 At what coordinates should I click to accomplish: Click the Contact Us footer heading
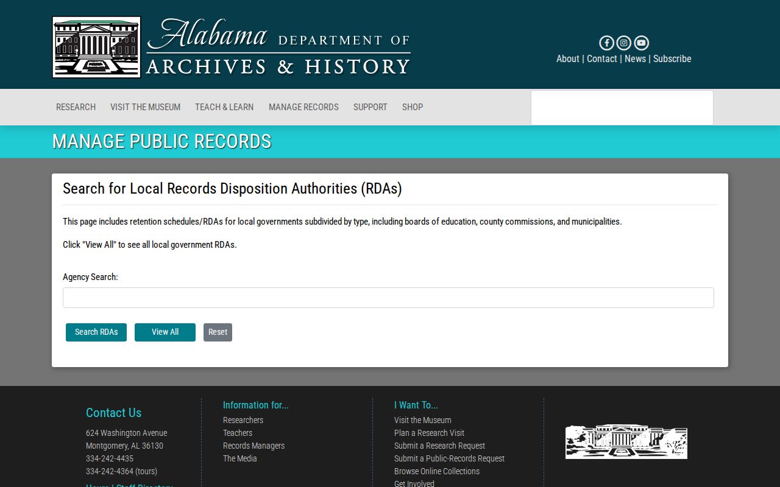click(x=113, y=413)
